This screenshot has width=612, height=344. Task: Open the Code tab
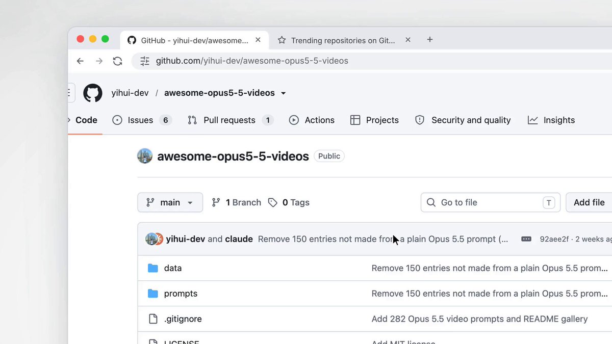click(86, 120)
